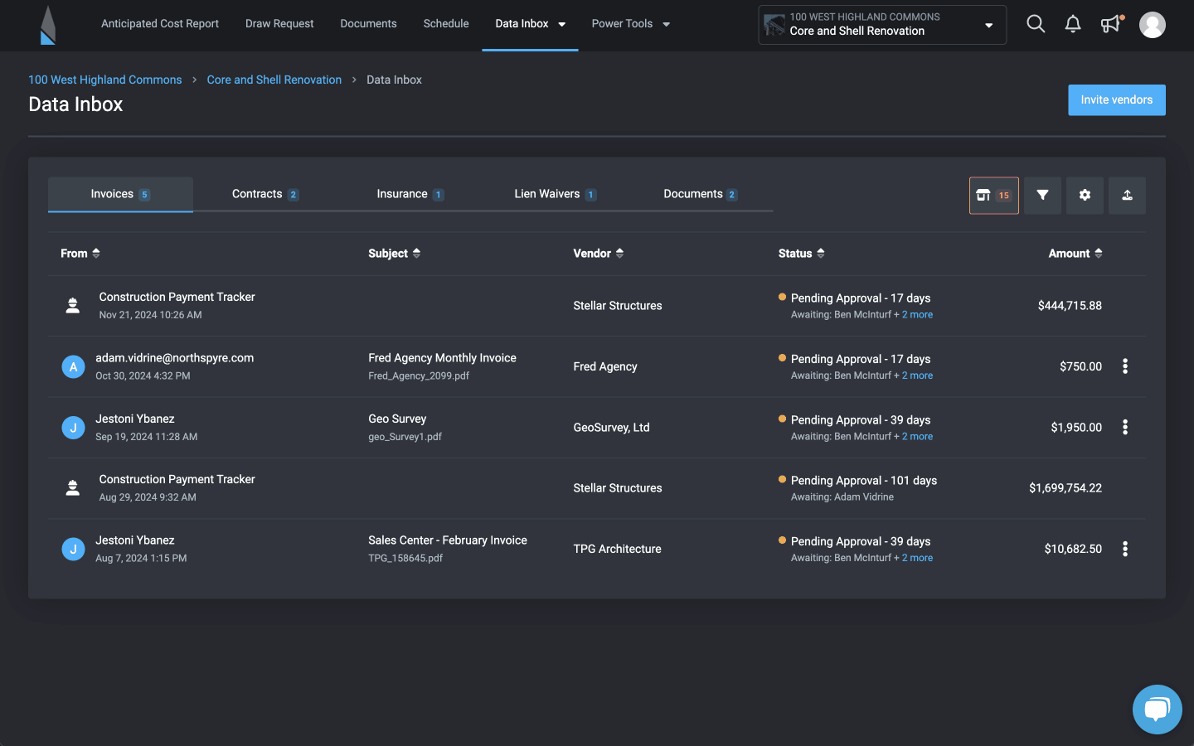Open the chat support bubble

pos(1157,710)
